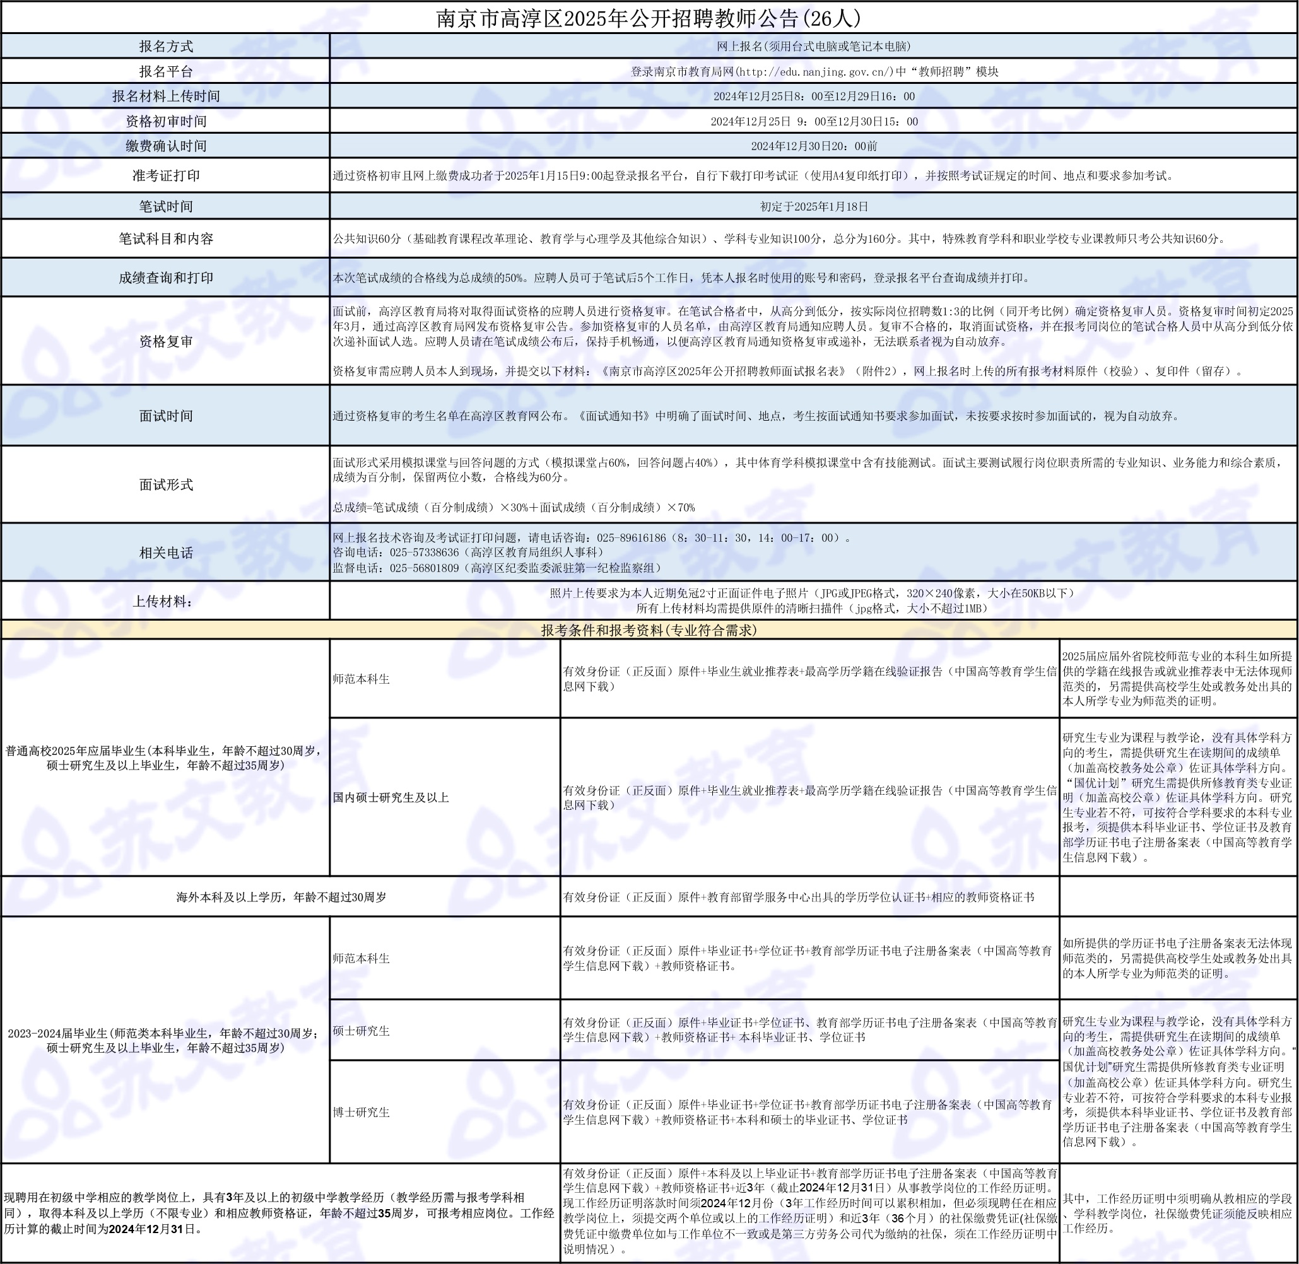The image size is (1299, 1264).
Task: Click the 初定于2025年1月18日 cell
Action: tap(814, 206)
